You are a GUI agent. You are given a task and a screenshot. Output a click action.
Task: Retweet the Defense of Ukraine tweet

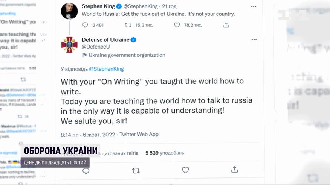tap(136, 171)
